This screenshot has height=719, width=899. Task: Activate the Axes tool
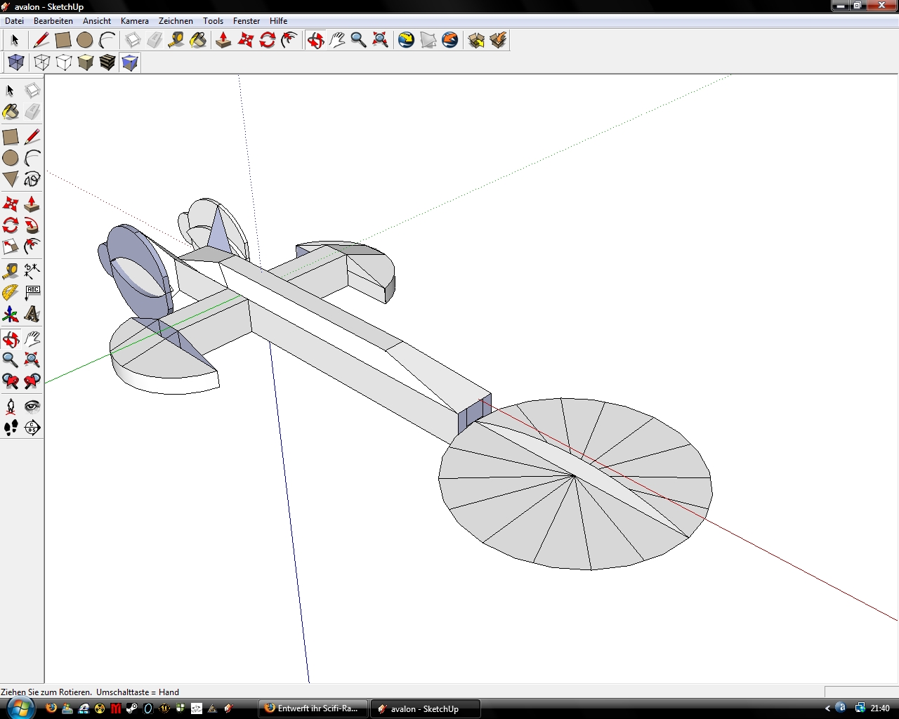(11, 314)
